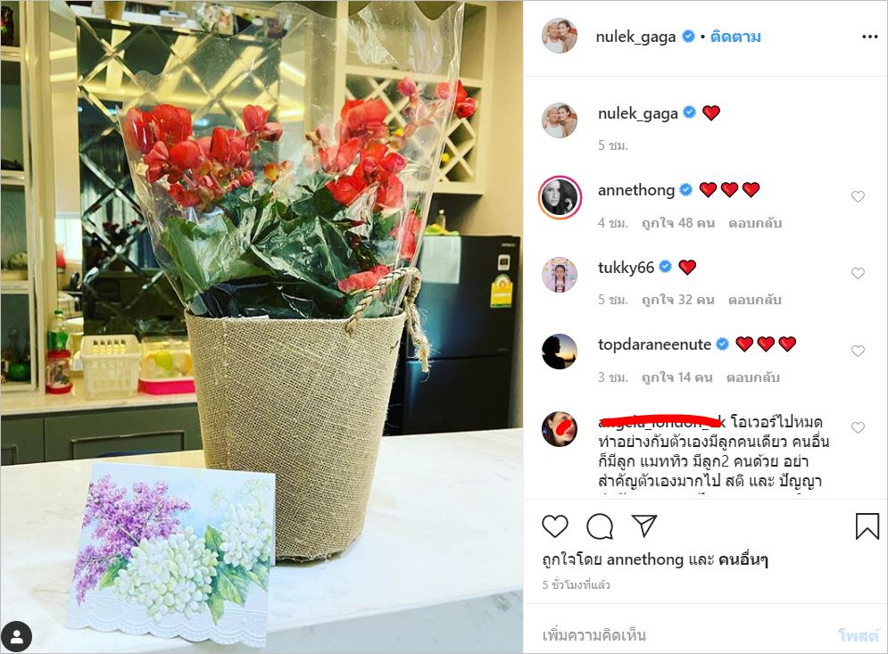Reply to annethong's comment
Image resolution: width=888 pixels, height=654 pixels.
pos(755,223)
